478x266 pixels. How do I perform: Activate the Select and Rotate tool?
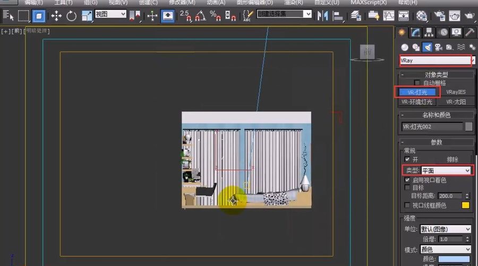tap(71, 15)
